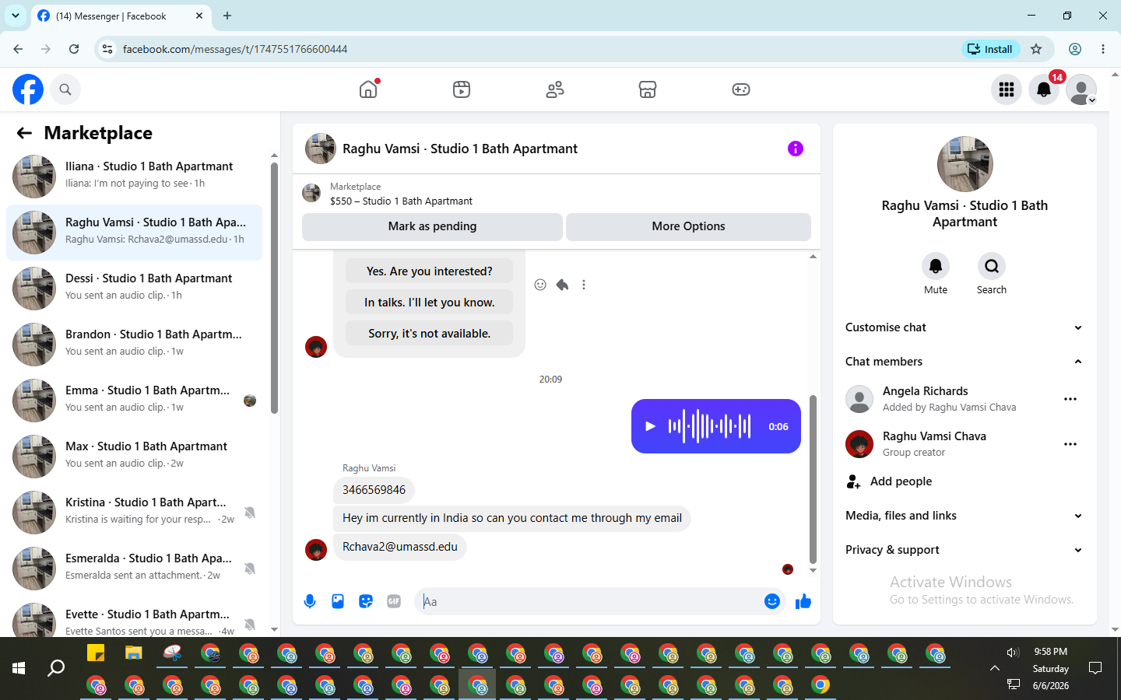
Task: Open Kristina Studio 1 Bath chat
Action: (134, 513)
